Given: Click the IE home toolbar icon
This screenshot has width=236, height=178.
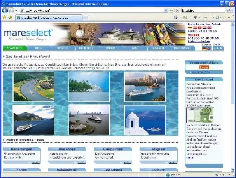Looking at the screenshot, I should click(175, 18).
